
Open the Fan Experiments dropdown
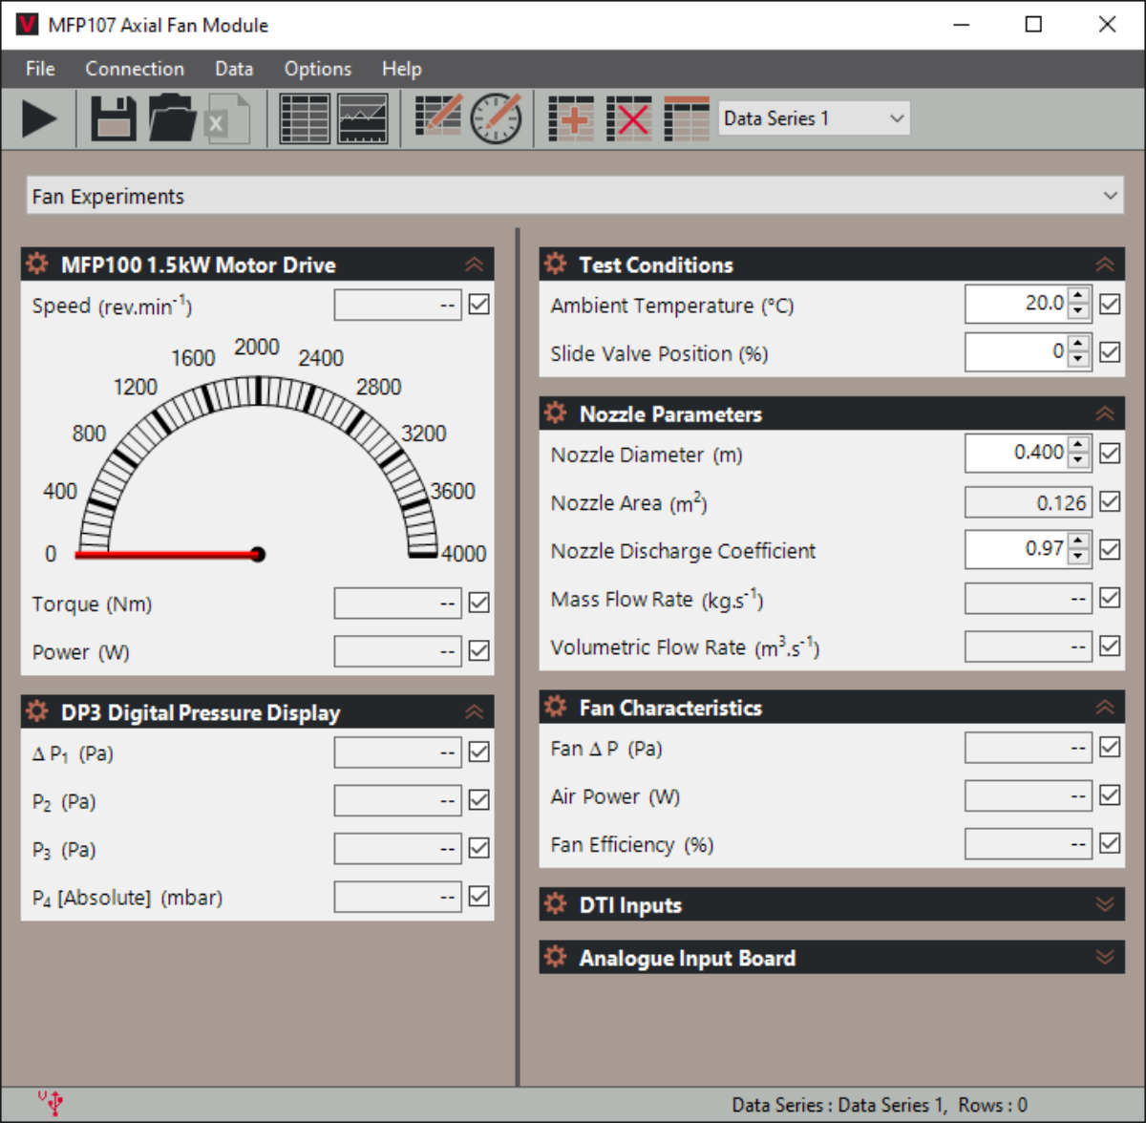click(574, 196)
